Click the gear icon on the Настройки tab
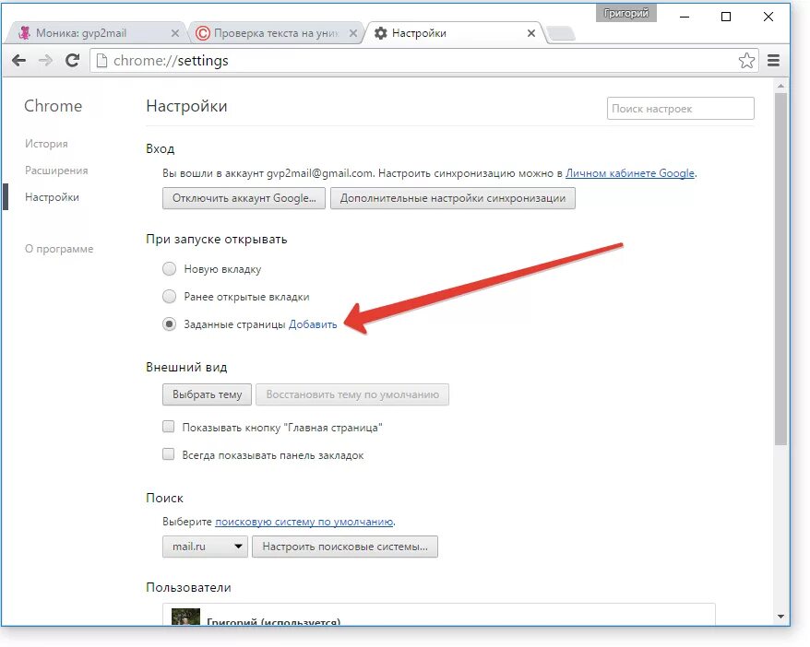Screen dimensions: 810x647 point(381,33)
